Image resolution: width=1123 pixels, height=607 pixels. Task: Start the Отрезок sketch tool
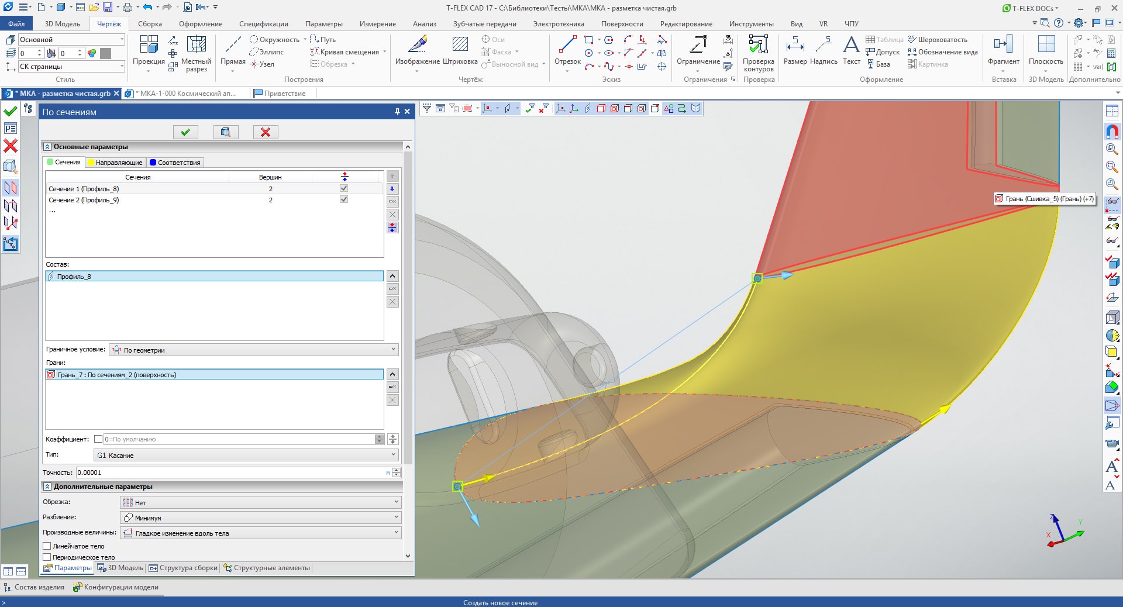point(567,51)
